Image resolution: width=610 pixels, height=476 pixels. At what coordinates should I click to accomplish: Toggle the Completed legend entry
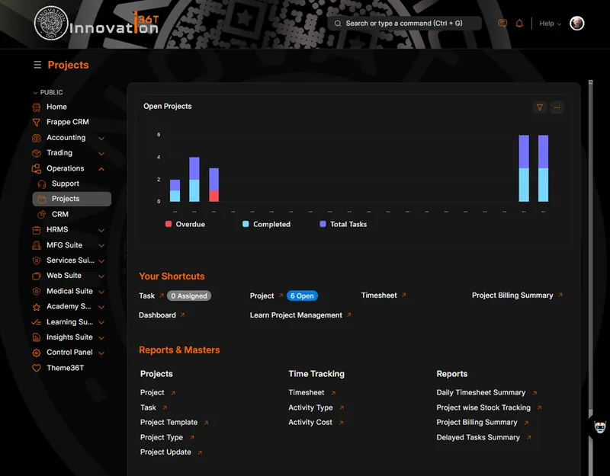tap(266, 224)
